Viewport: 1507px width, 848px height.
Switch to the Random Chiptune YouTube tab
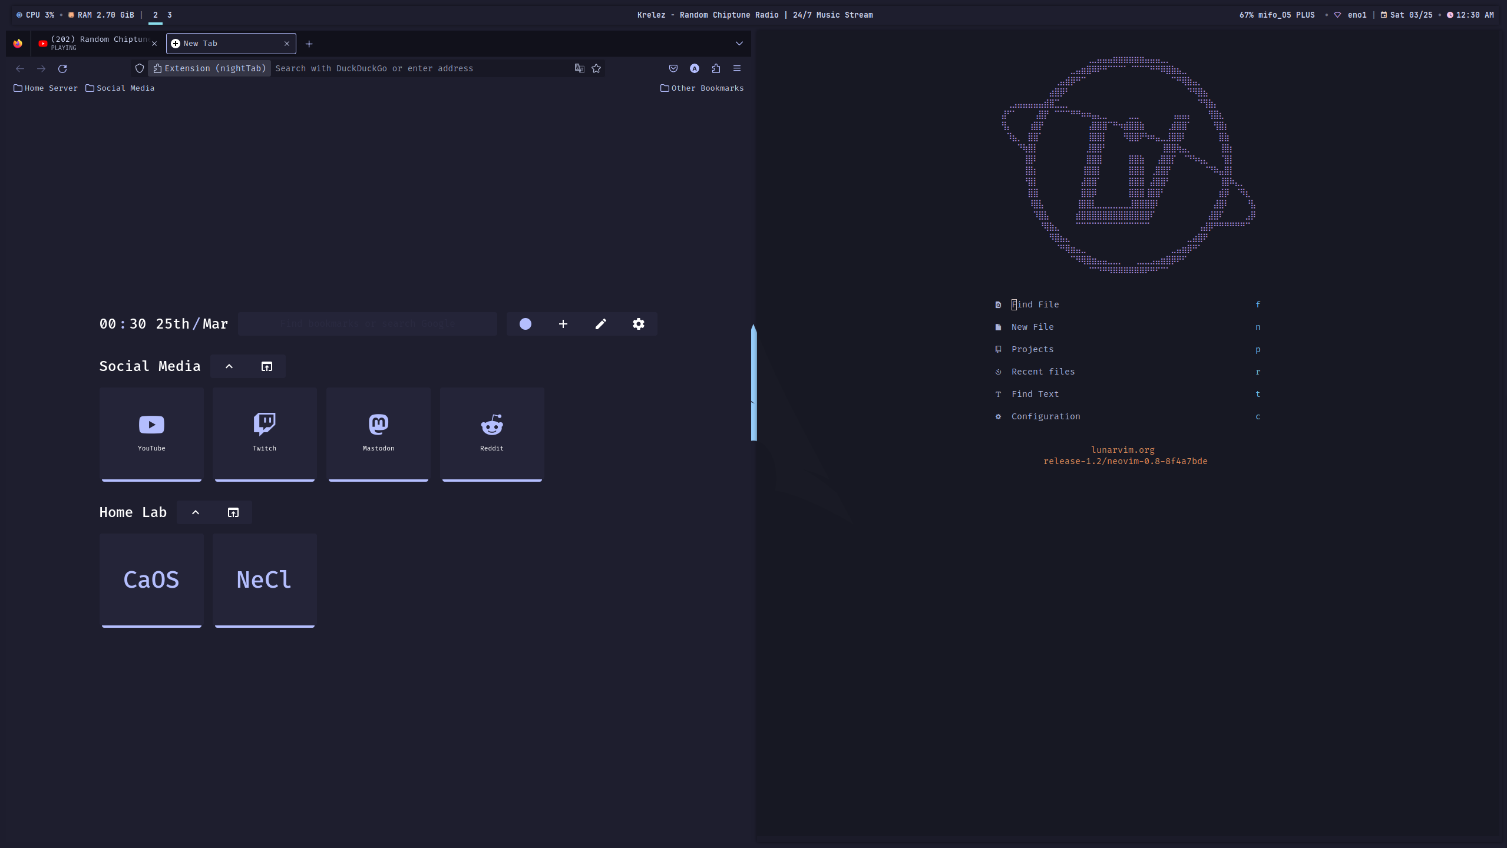pyautogui.click(x=94, y=43)
